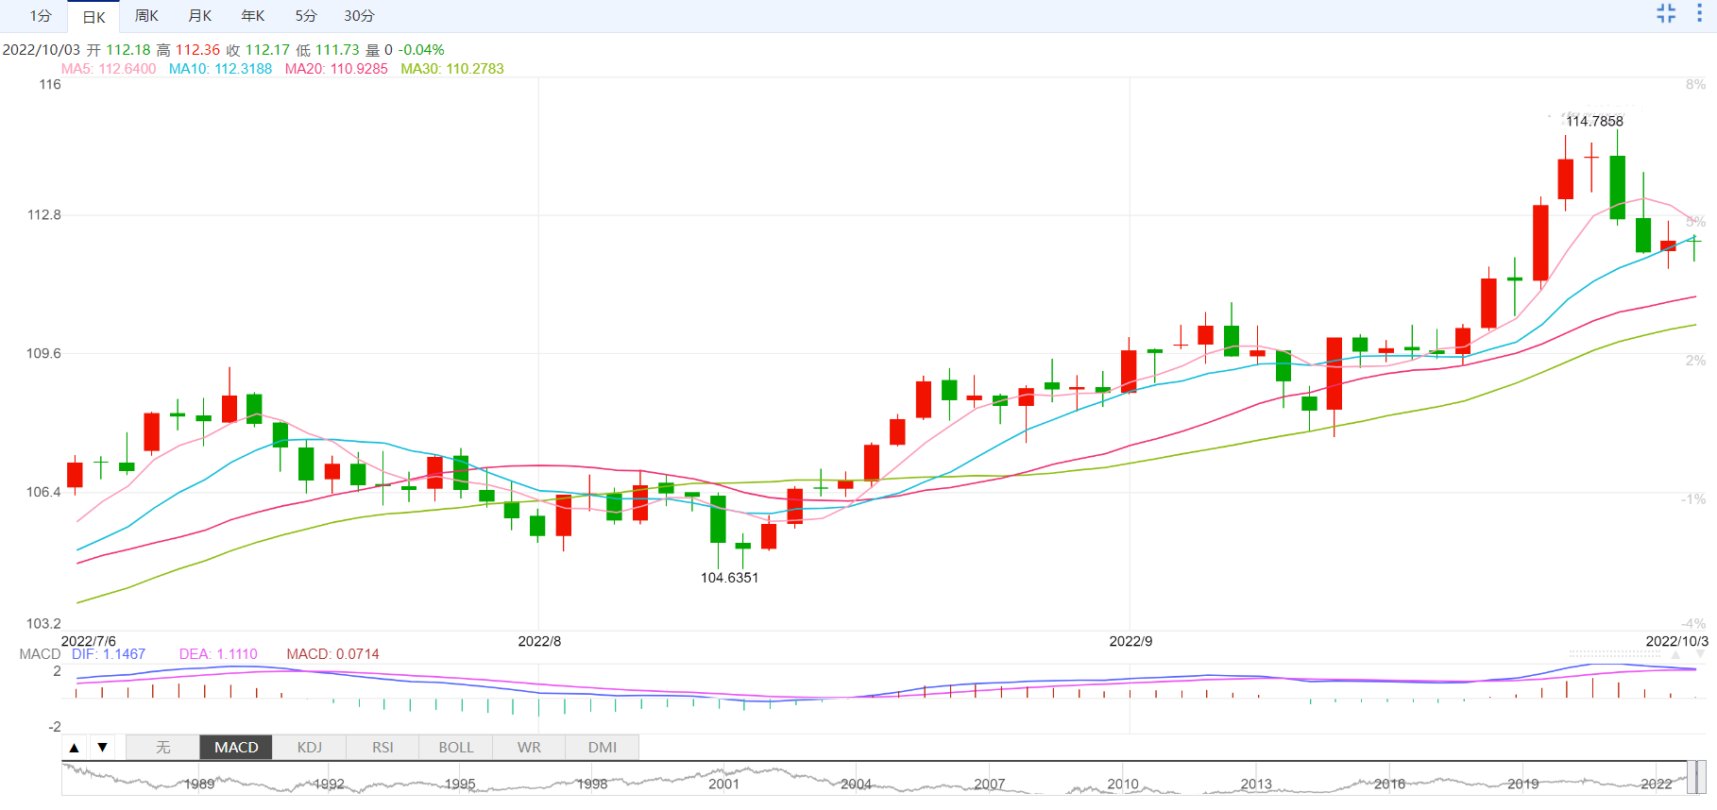Click the 112.8 price axis label
Screen dimensions: 1717x810
pos(43,215)
